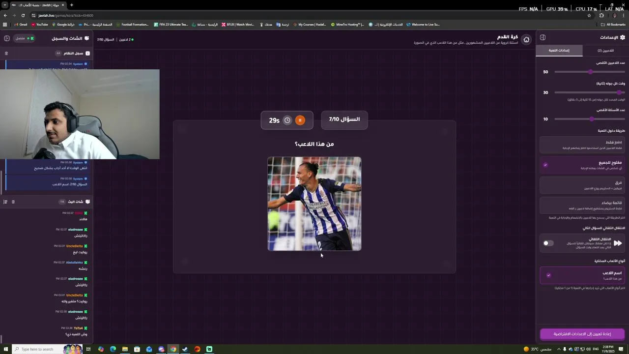Screen dimensions: 629x354
Task: Bookmark this page with star icon
Action: click(589, 15)
